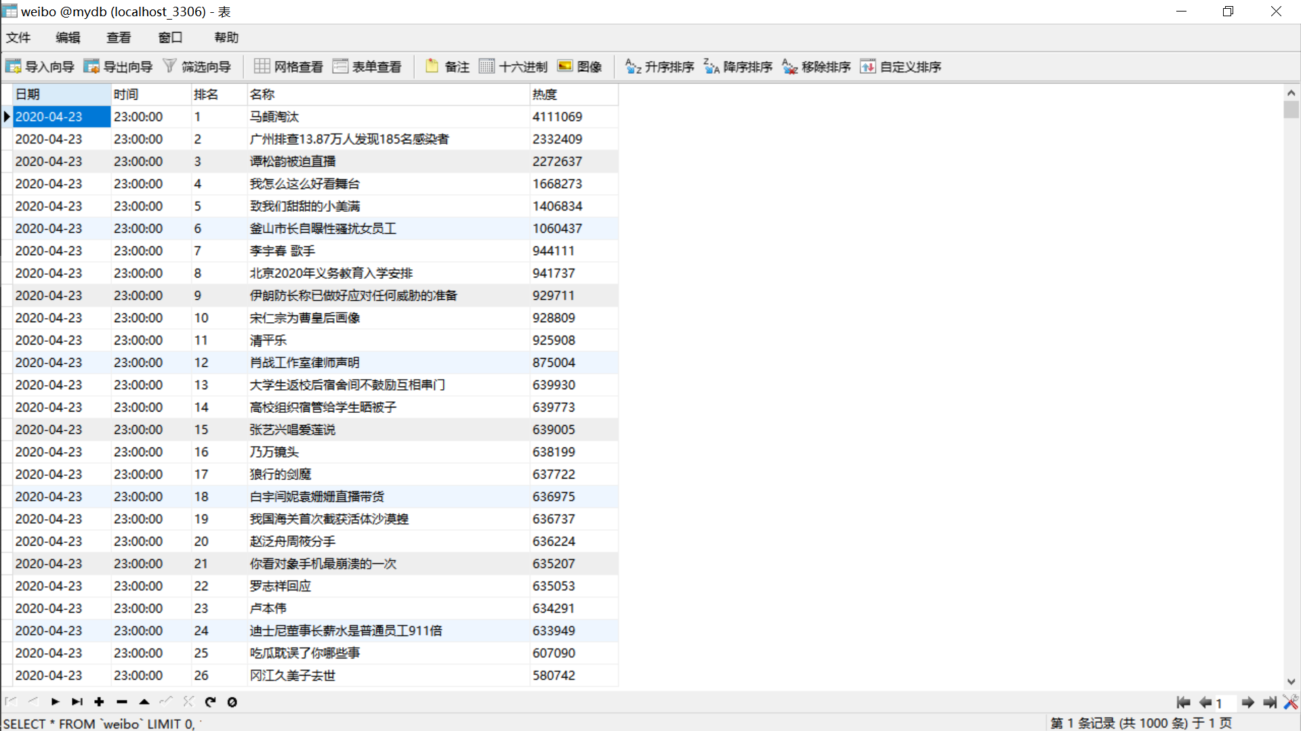Go to last page icon
Screen dimensions: 1301x731
click(1270, 703)
